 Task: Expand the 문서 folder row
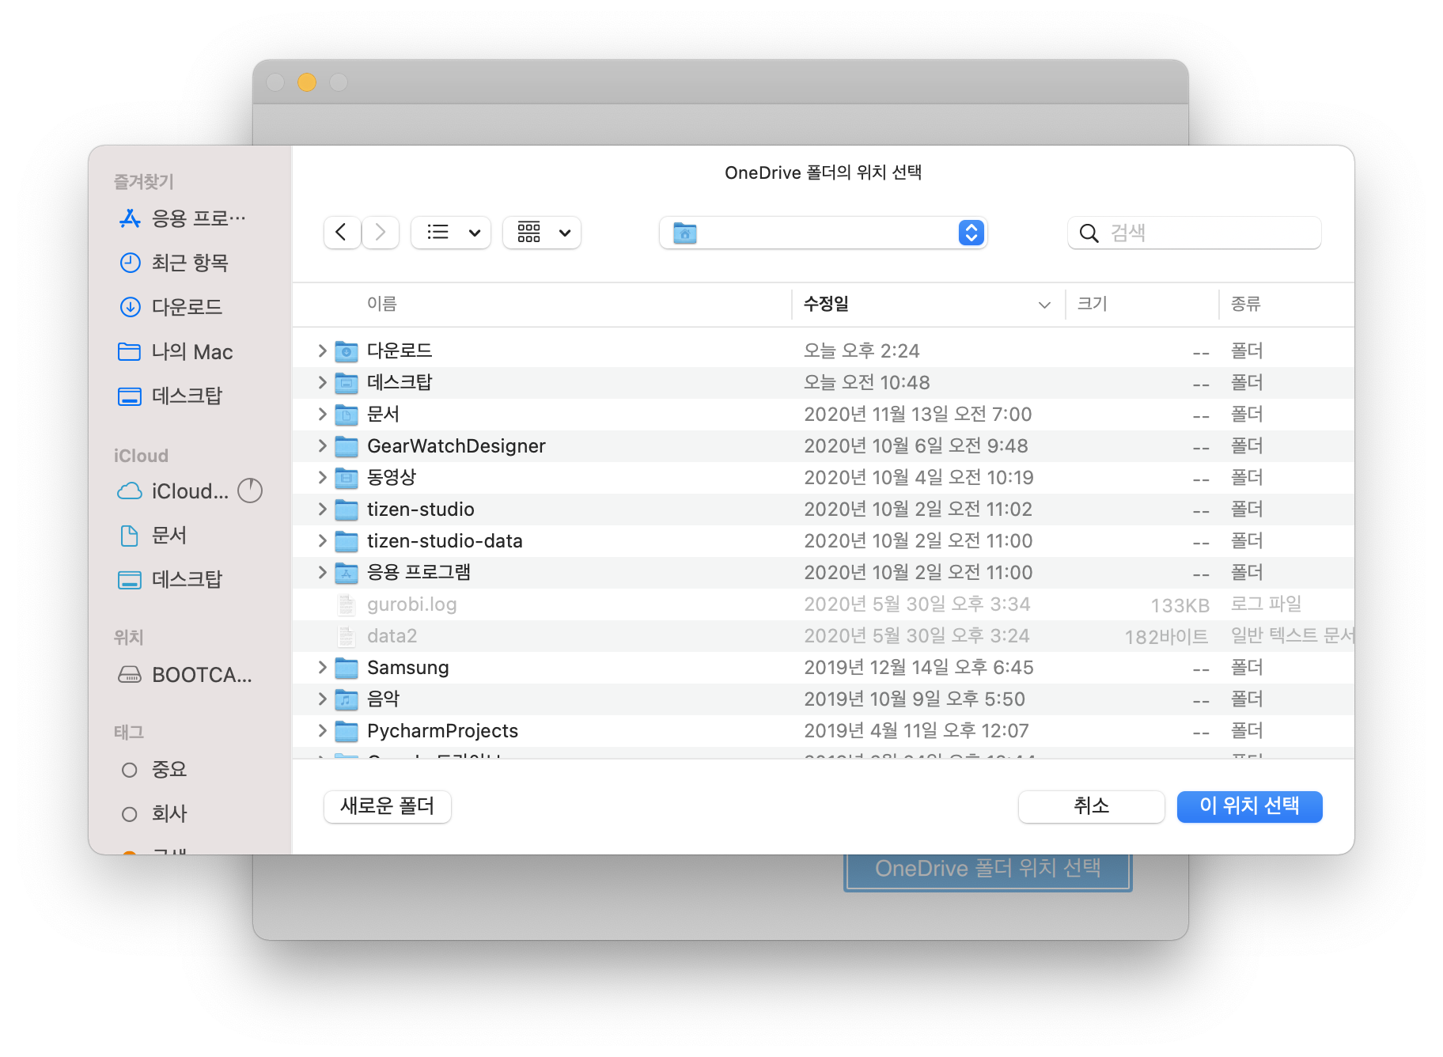(322, 414)
